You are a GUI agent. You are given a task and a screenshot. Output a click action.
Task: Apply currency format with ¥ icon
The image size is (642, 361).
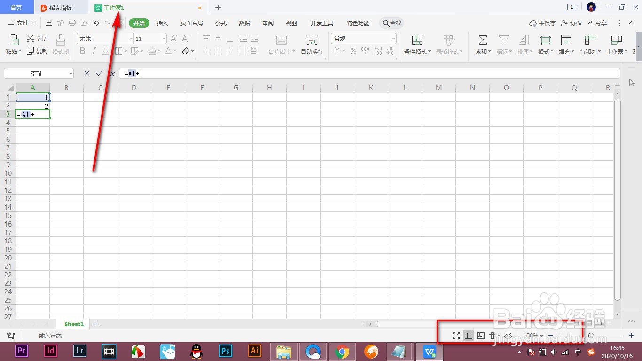(x=337, y=51)
